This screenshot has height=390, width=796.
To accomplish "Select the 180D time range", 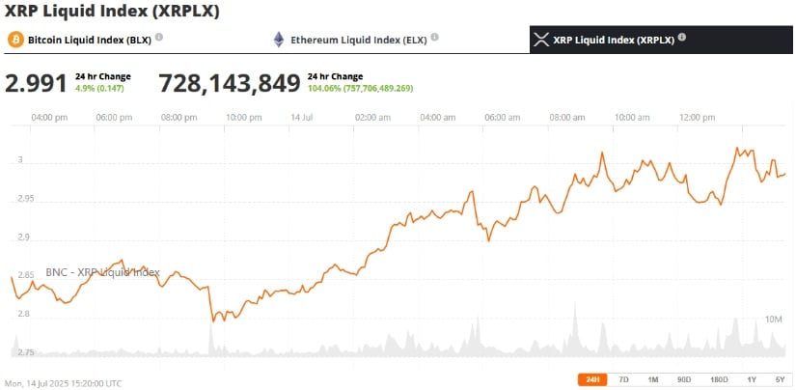I will pos(719,379).
